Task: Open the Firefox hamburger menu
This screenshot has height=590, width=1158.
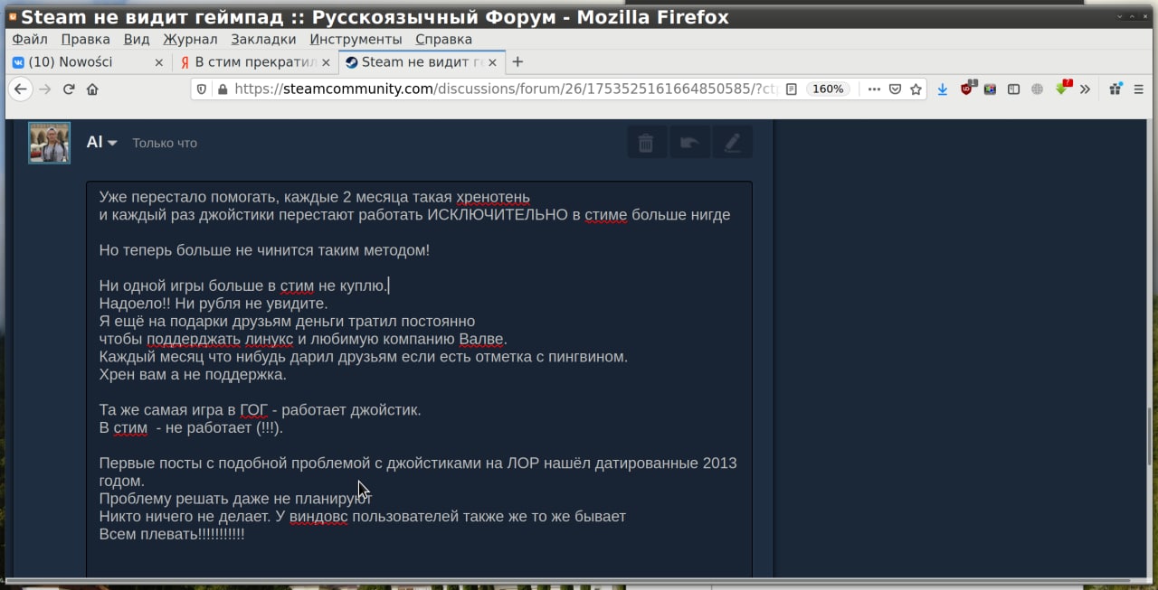Action: click(1138, 89)
